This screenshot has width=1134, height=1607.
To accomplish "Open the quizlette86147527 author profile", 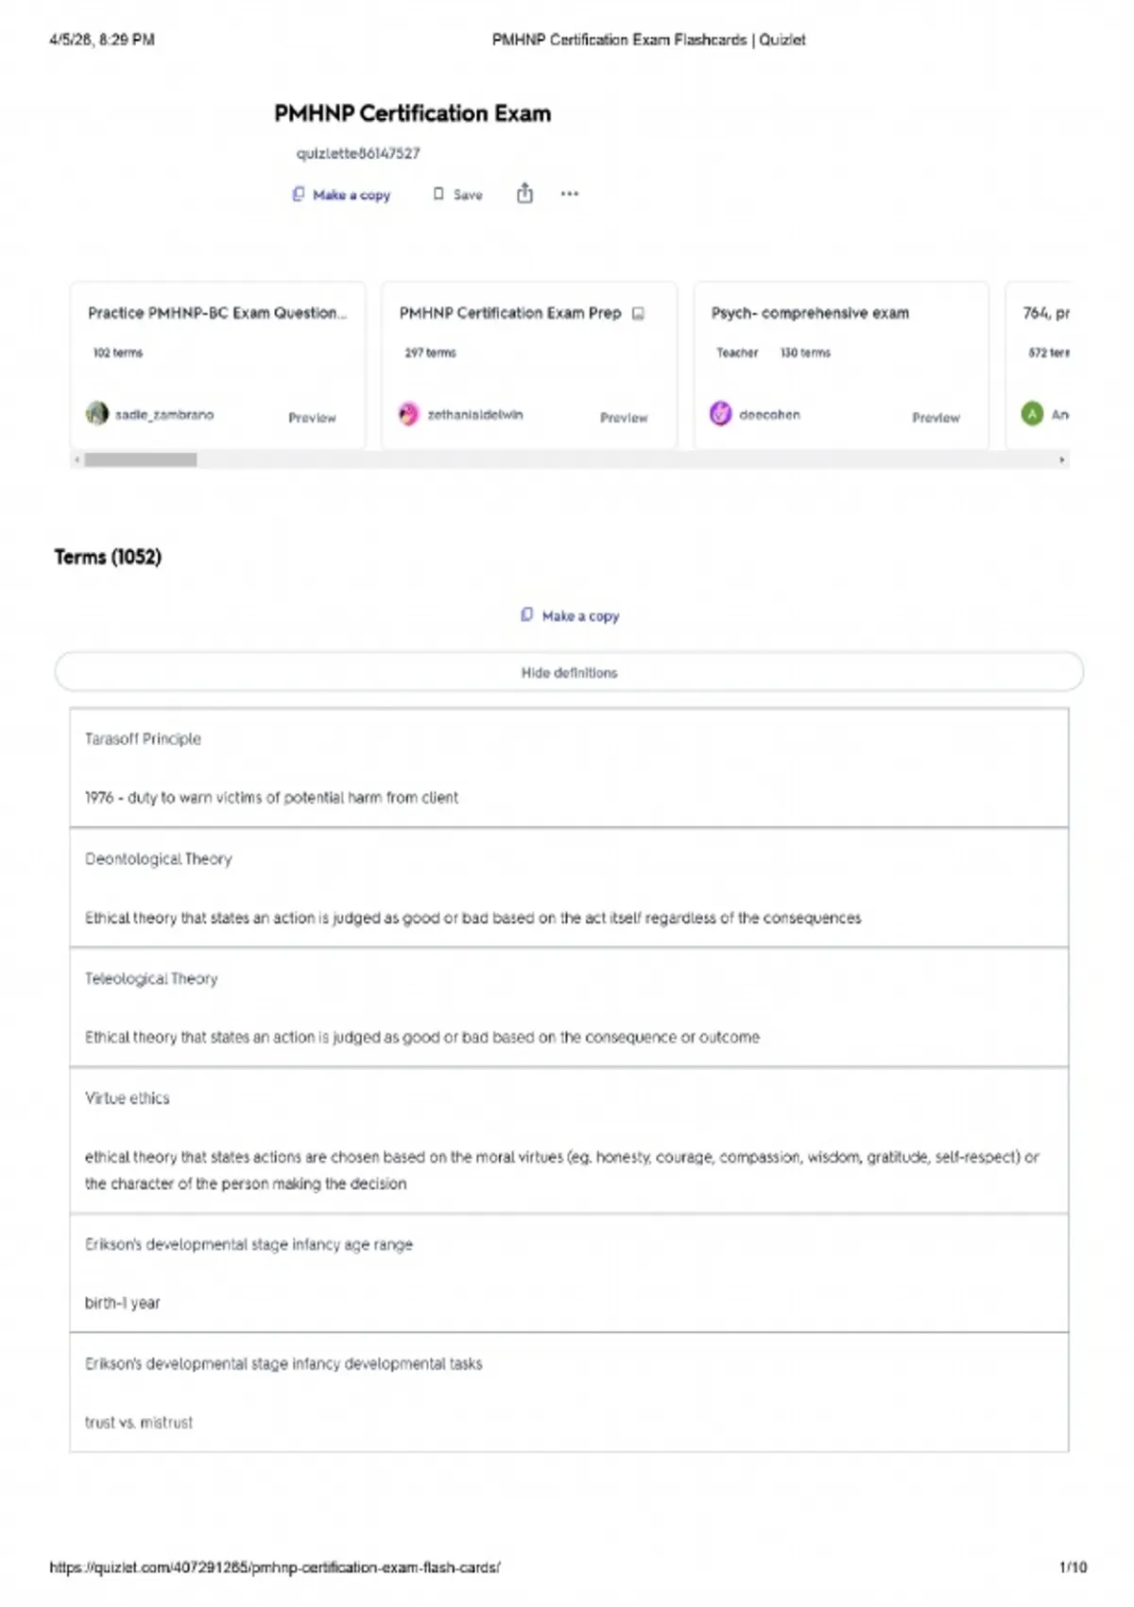I will click(x=357, y=153).
